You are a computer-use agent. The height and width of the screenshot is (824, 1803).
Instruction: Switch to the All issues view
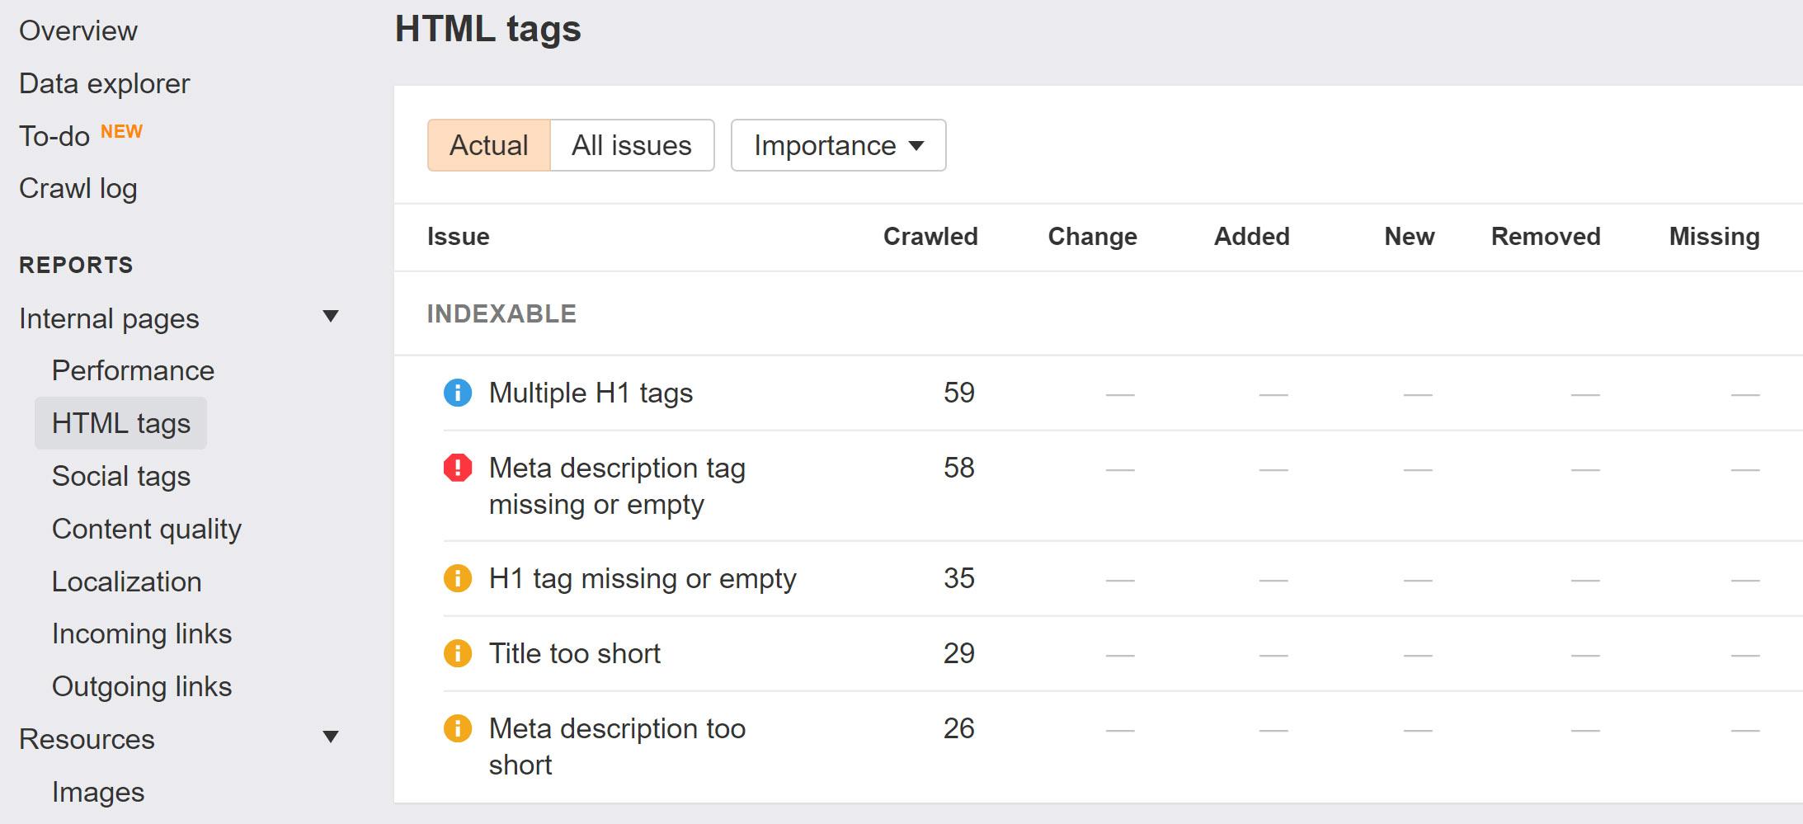[x=631, y=145]
